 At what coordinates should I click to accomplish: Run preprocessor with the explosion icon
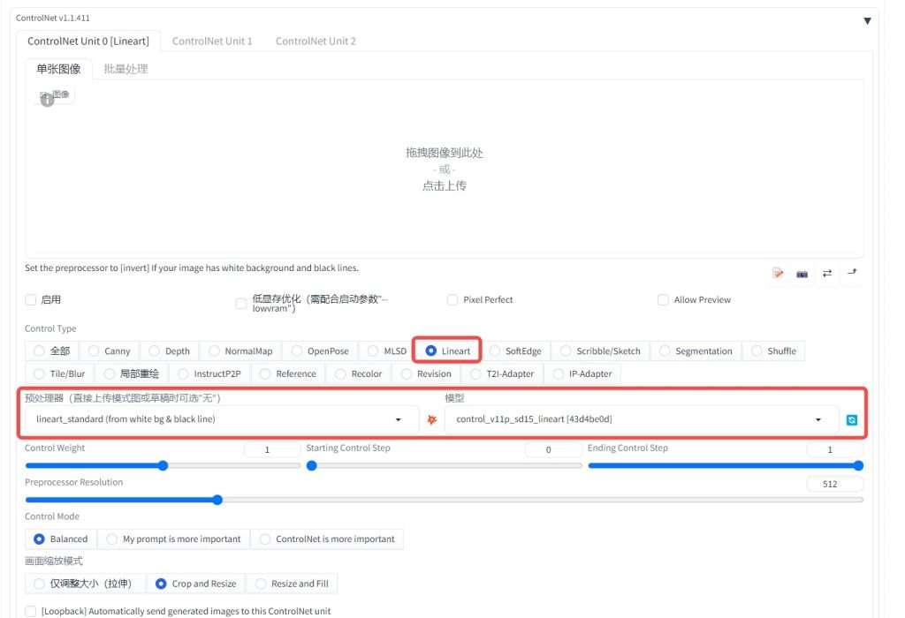431,419
